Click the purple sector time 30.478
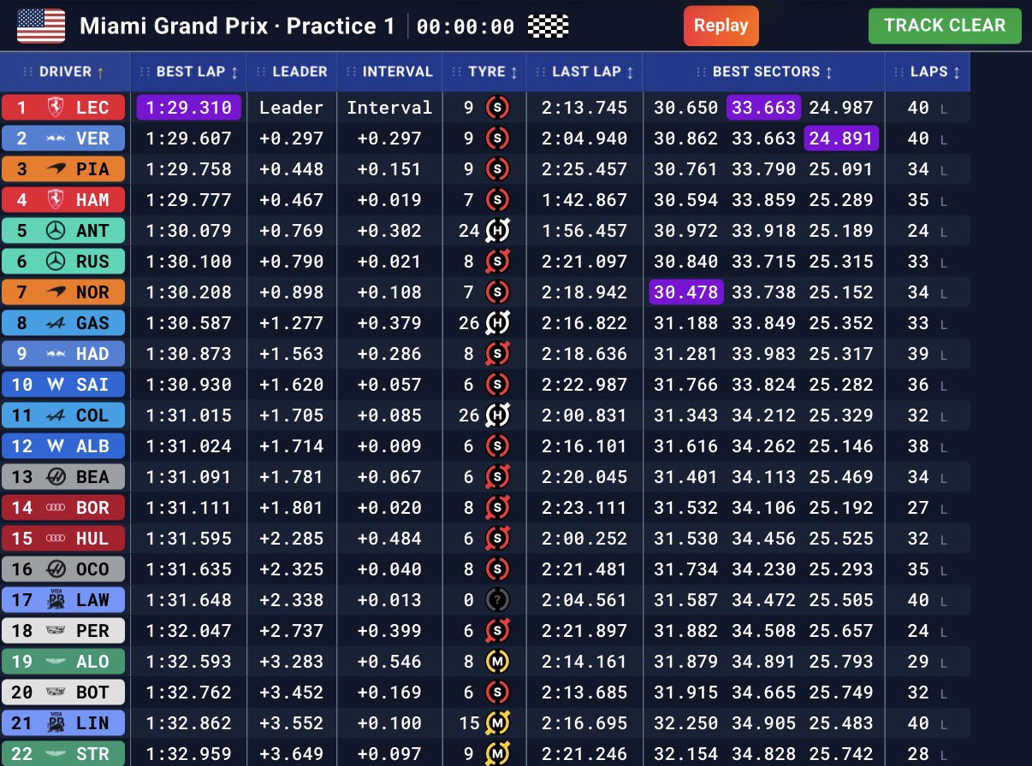1032x766 pixels. pyautogui.click(x=686, y=292)
